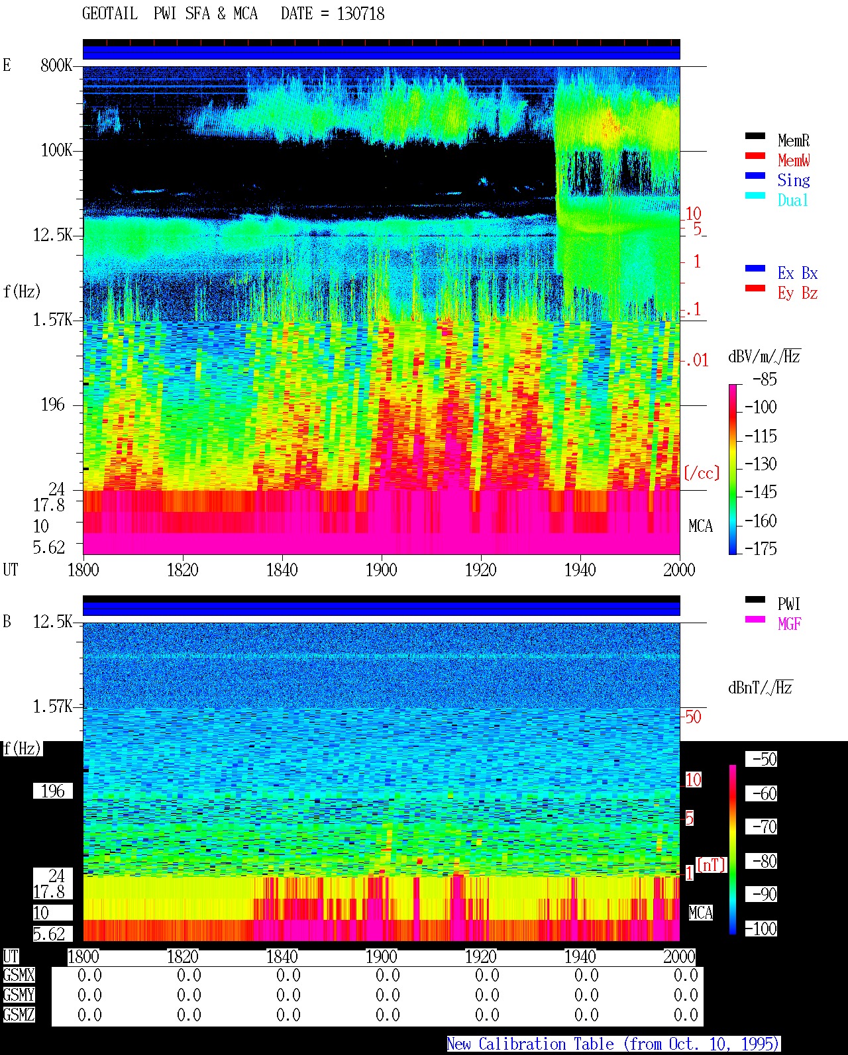The image size is (848, 1055).
Task: Click the red '[/cc]' density unit label
Action: point(702,473)
